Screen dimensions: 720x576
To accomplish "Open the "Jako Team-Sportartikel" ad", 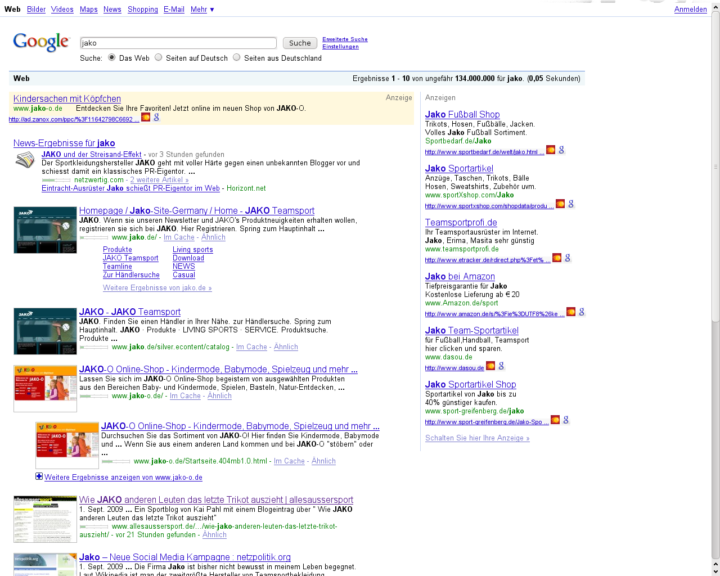I will tap(472, 330).
